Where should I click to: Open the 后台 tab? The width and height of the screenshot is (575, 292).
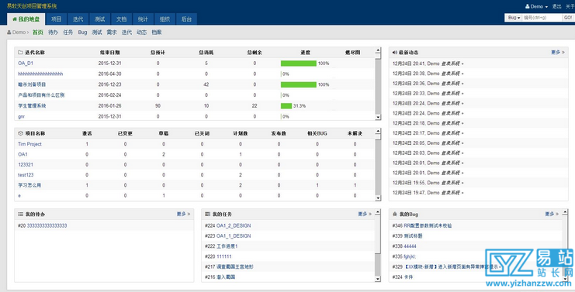coord(186,19)
